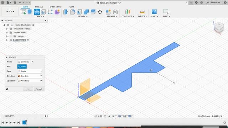Image resolution: width=228 pixels, height=128 pixels.
Task: Open the Create dropdown menu
Action: [40, 16]
